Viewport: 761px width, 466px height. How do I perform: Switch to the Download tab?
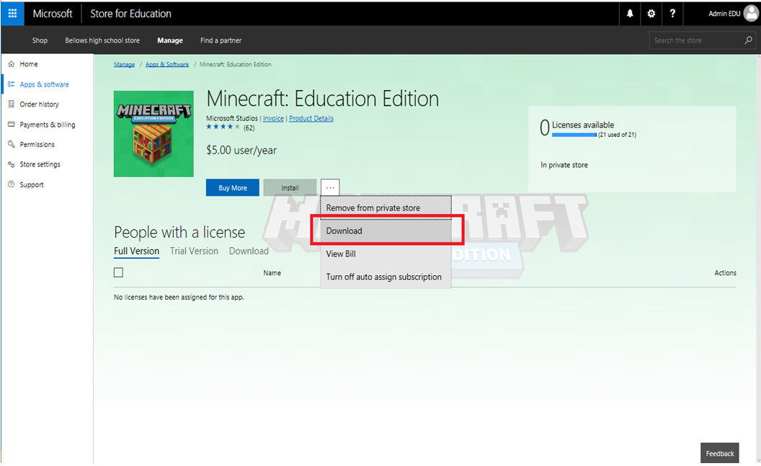pos(249,251)
